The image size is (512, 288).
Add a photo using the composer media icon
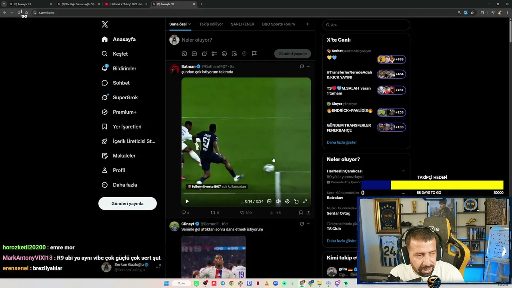click(x=184, y=54)
